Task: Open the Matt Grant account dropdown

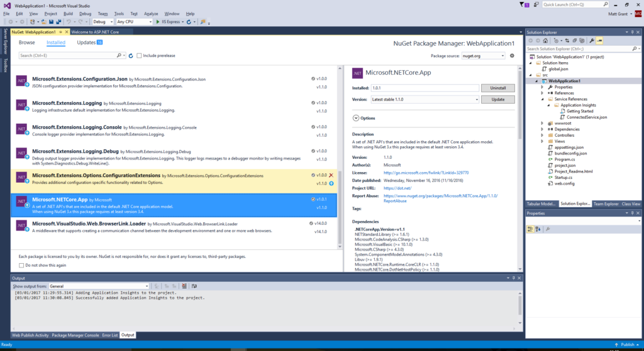Action: (620, 14)
